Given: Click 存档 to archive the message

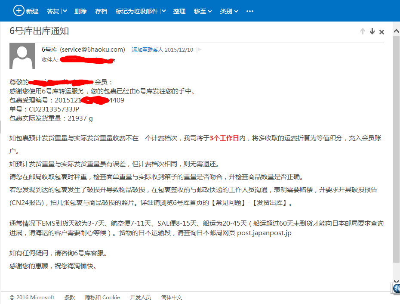Looking at the screenshot, I should tap(101, 11).
